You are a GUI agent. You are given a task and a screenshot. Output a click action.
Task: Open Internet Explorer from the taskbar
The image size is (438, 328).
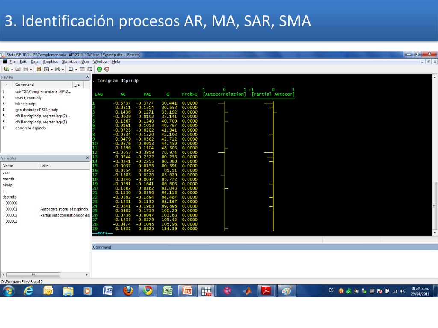[x=28, y=291]
